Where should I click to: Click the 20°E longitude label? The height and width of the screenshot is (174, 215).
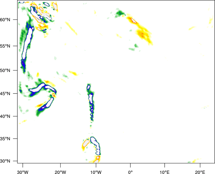[200, 172]
